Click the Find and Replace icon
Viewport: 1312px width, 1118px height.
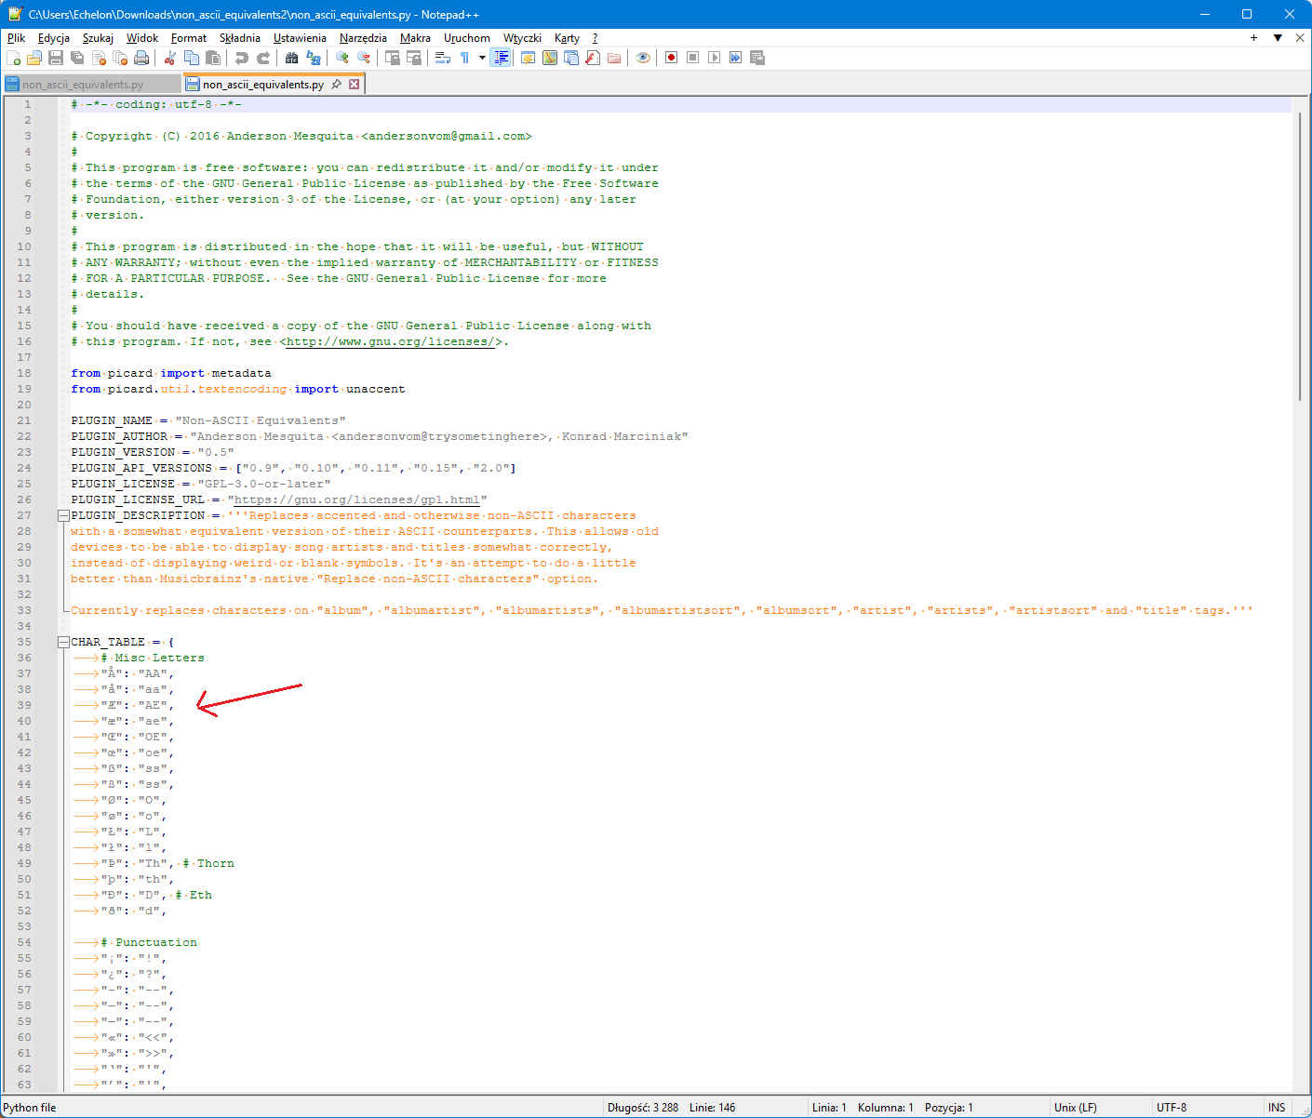314,58
